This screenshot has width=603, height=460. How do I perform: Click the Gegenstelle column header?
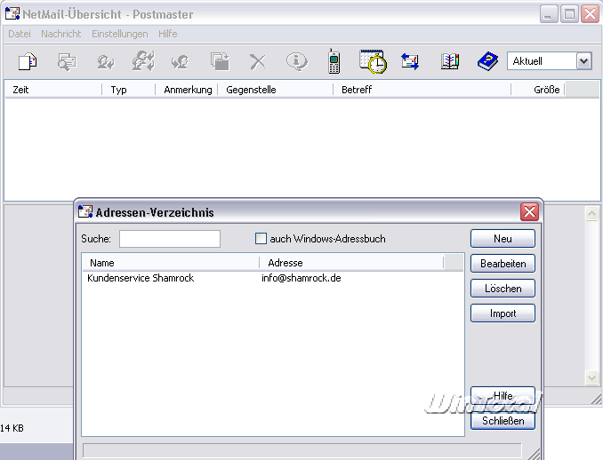click(x=276, y=90)
